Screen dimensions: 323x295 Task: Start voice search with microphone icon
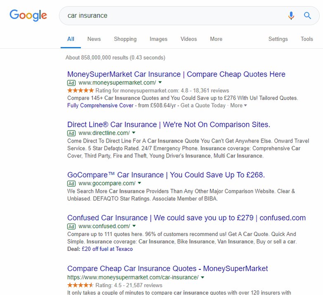coord(291,15)
